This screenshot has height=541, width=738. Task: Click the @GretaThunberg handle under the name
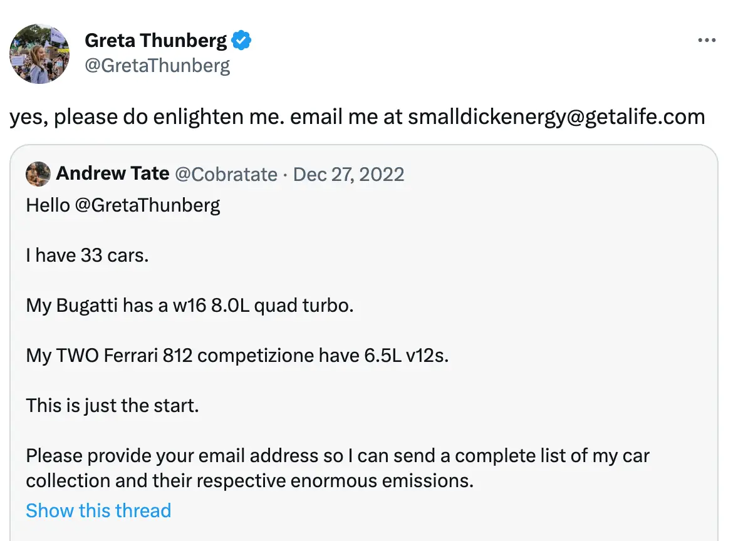[x=157, y=65]
